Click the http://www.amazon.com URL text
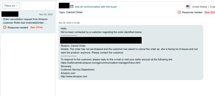This screenshot has height=96, width=215. [x=74, y=76]
